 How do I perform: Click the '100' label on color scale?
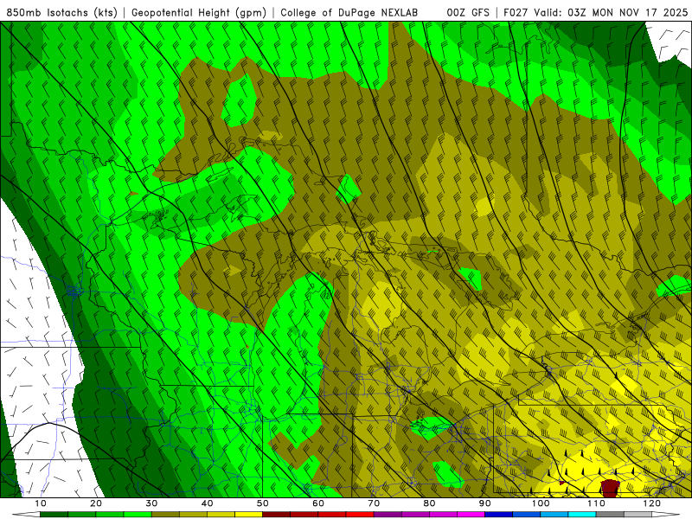[x=541, y=503]
